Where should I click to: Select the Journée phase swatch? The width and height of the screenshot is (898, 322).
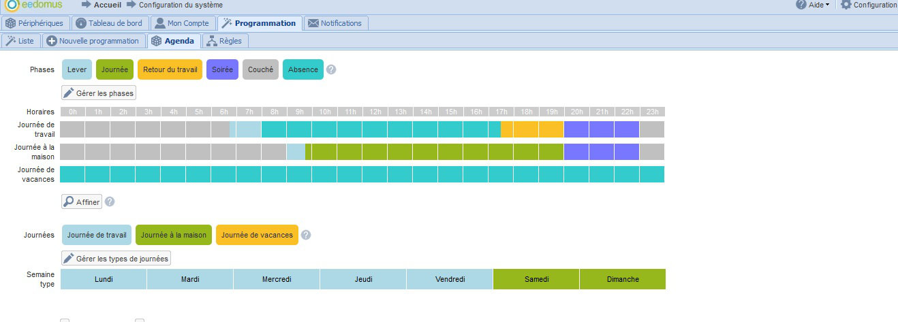click(x=114, y=69)
